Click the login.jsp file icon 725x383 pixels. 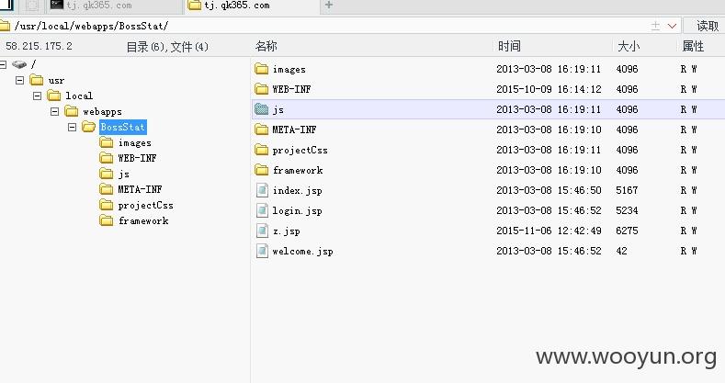point(262,210)
